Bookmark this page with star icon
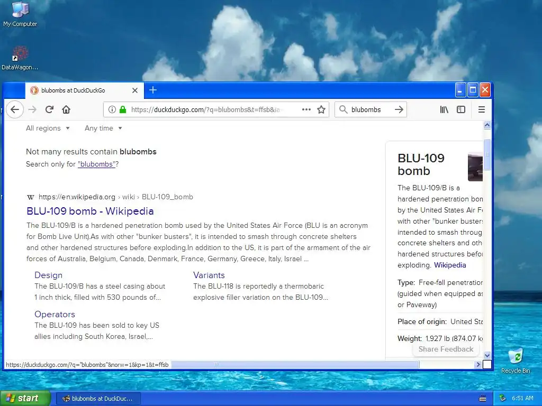The width and height of the screenshot is (542, 406). pos(321,109)
